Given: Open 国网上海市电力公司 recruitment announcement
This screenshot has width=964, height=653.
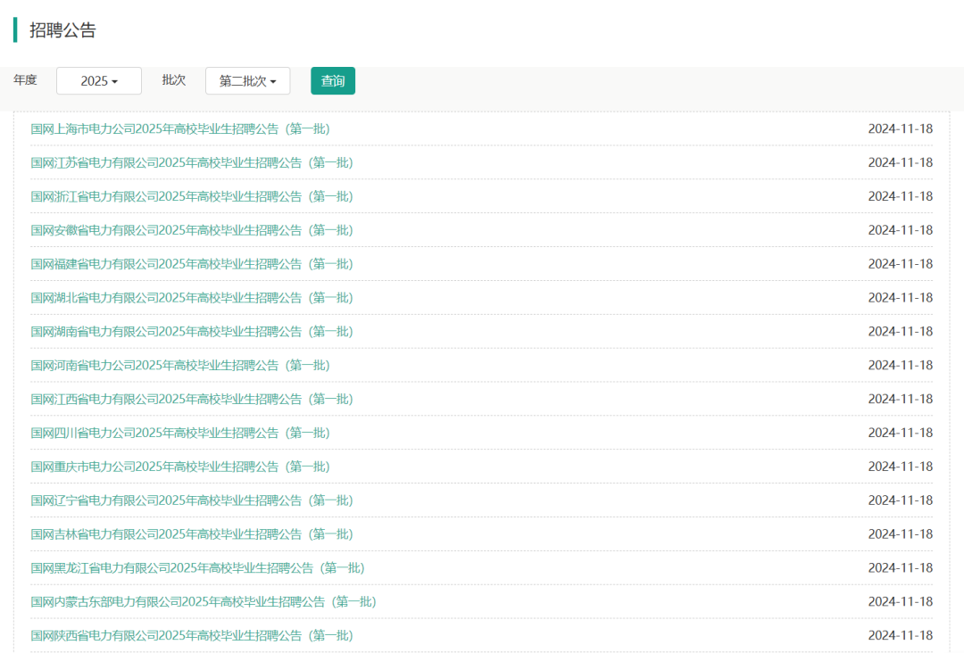Looking at the screenshot, I should coord(180,128).
